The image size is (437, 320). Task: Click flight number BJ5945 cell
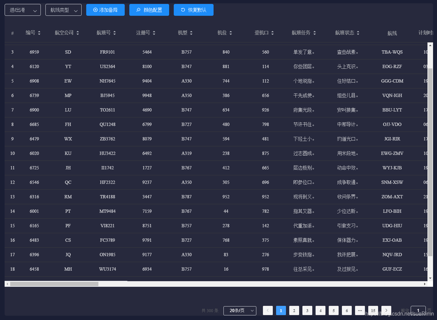pos(108,95)
